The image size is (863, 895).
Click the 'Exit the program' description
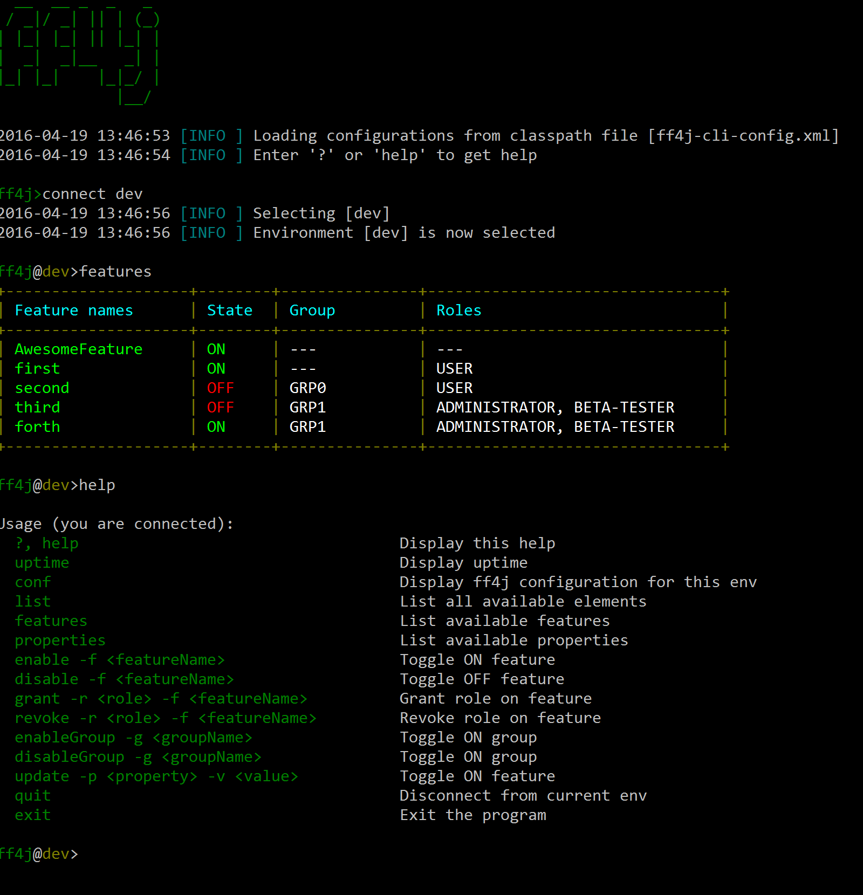pyautogui.click(x=473, y=815)
